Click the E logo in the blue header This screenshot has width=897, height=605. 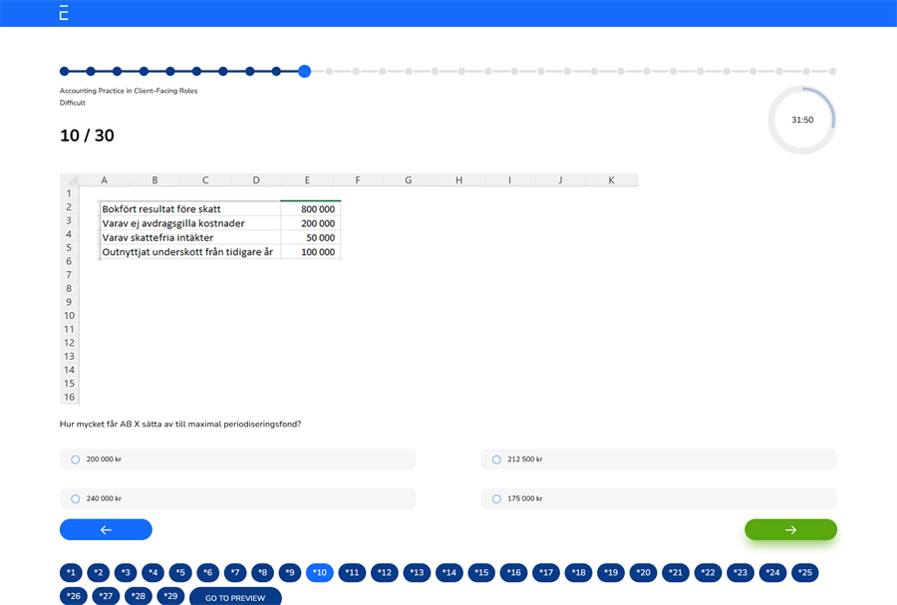tap(62, 13)
